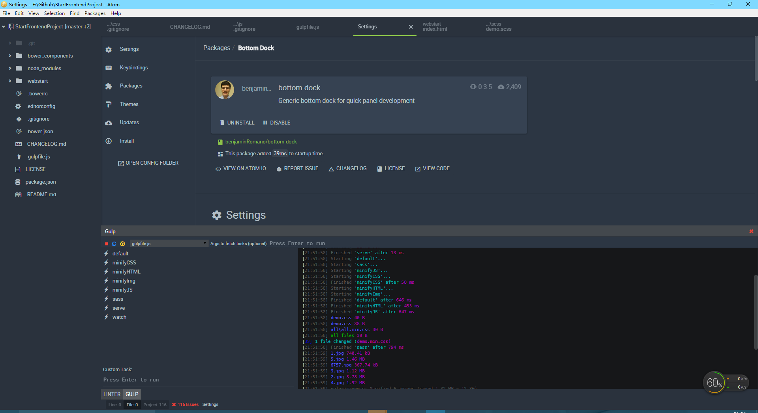Click the Custom Task input field
The height and width of the screenshot is (413, 758).
(x=158, y=380)
